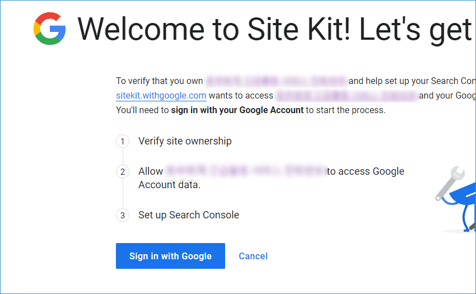Click the 'To verify that you own' text

(x=160, y=81)
